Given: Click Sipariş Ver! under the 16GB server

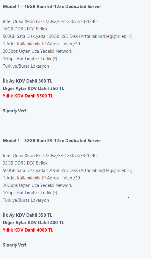Looking at the screenshot, I should point(15,111).
